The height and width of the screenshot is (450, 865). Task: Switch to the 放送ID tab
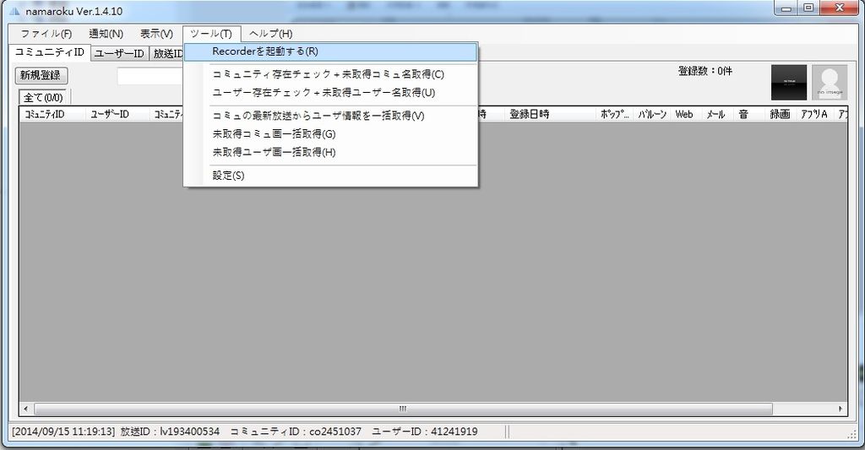[x=167, y=53]
